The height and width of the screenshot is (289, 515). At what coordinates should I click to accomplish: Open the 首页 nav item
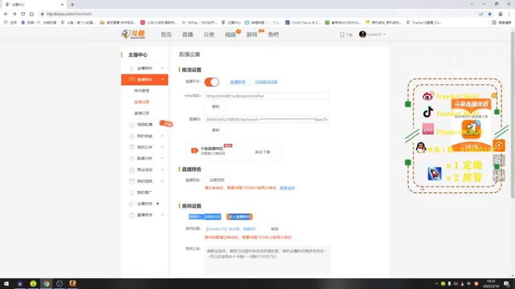tap(166, 35)
